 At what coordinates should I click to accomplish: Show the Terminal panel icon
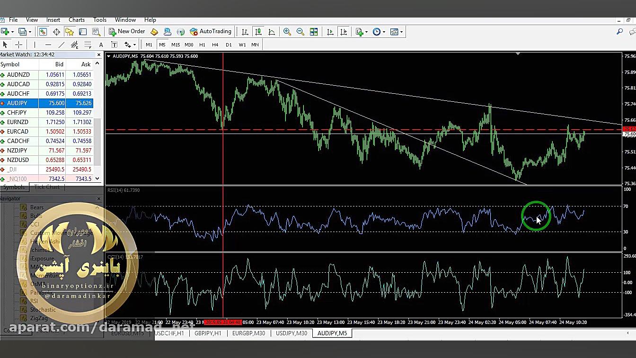[x=83, y=32]
